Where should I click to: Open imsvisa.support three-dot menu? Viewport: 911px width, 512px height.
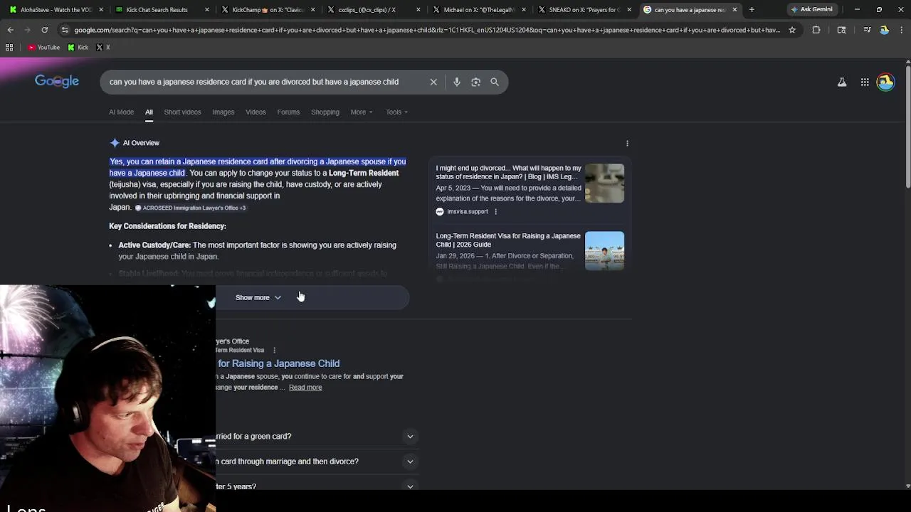tap(495, 211)
